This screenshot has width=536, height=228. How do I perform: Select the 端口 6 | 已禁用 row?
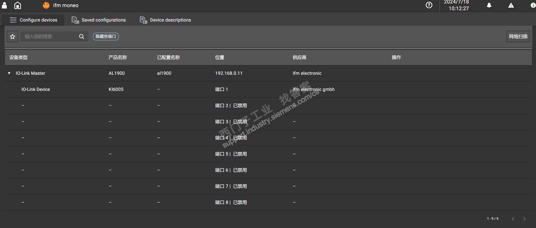tap(268, 170)
